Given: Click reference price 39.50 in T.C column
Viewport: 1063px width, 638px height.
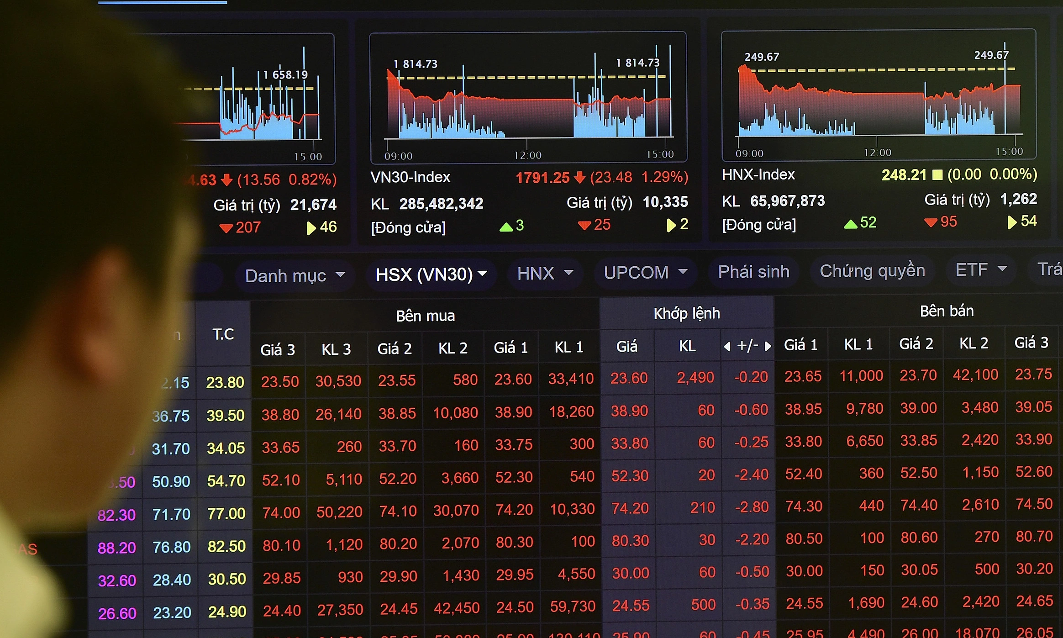Looking at the screenshot, I should pos(226,416).
